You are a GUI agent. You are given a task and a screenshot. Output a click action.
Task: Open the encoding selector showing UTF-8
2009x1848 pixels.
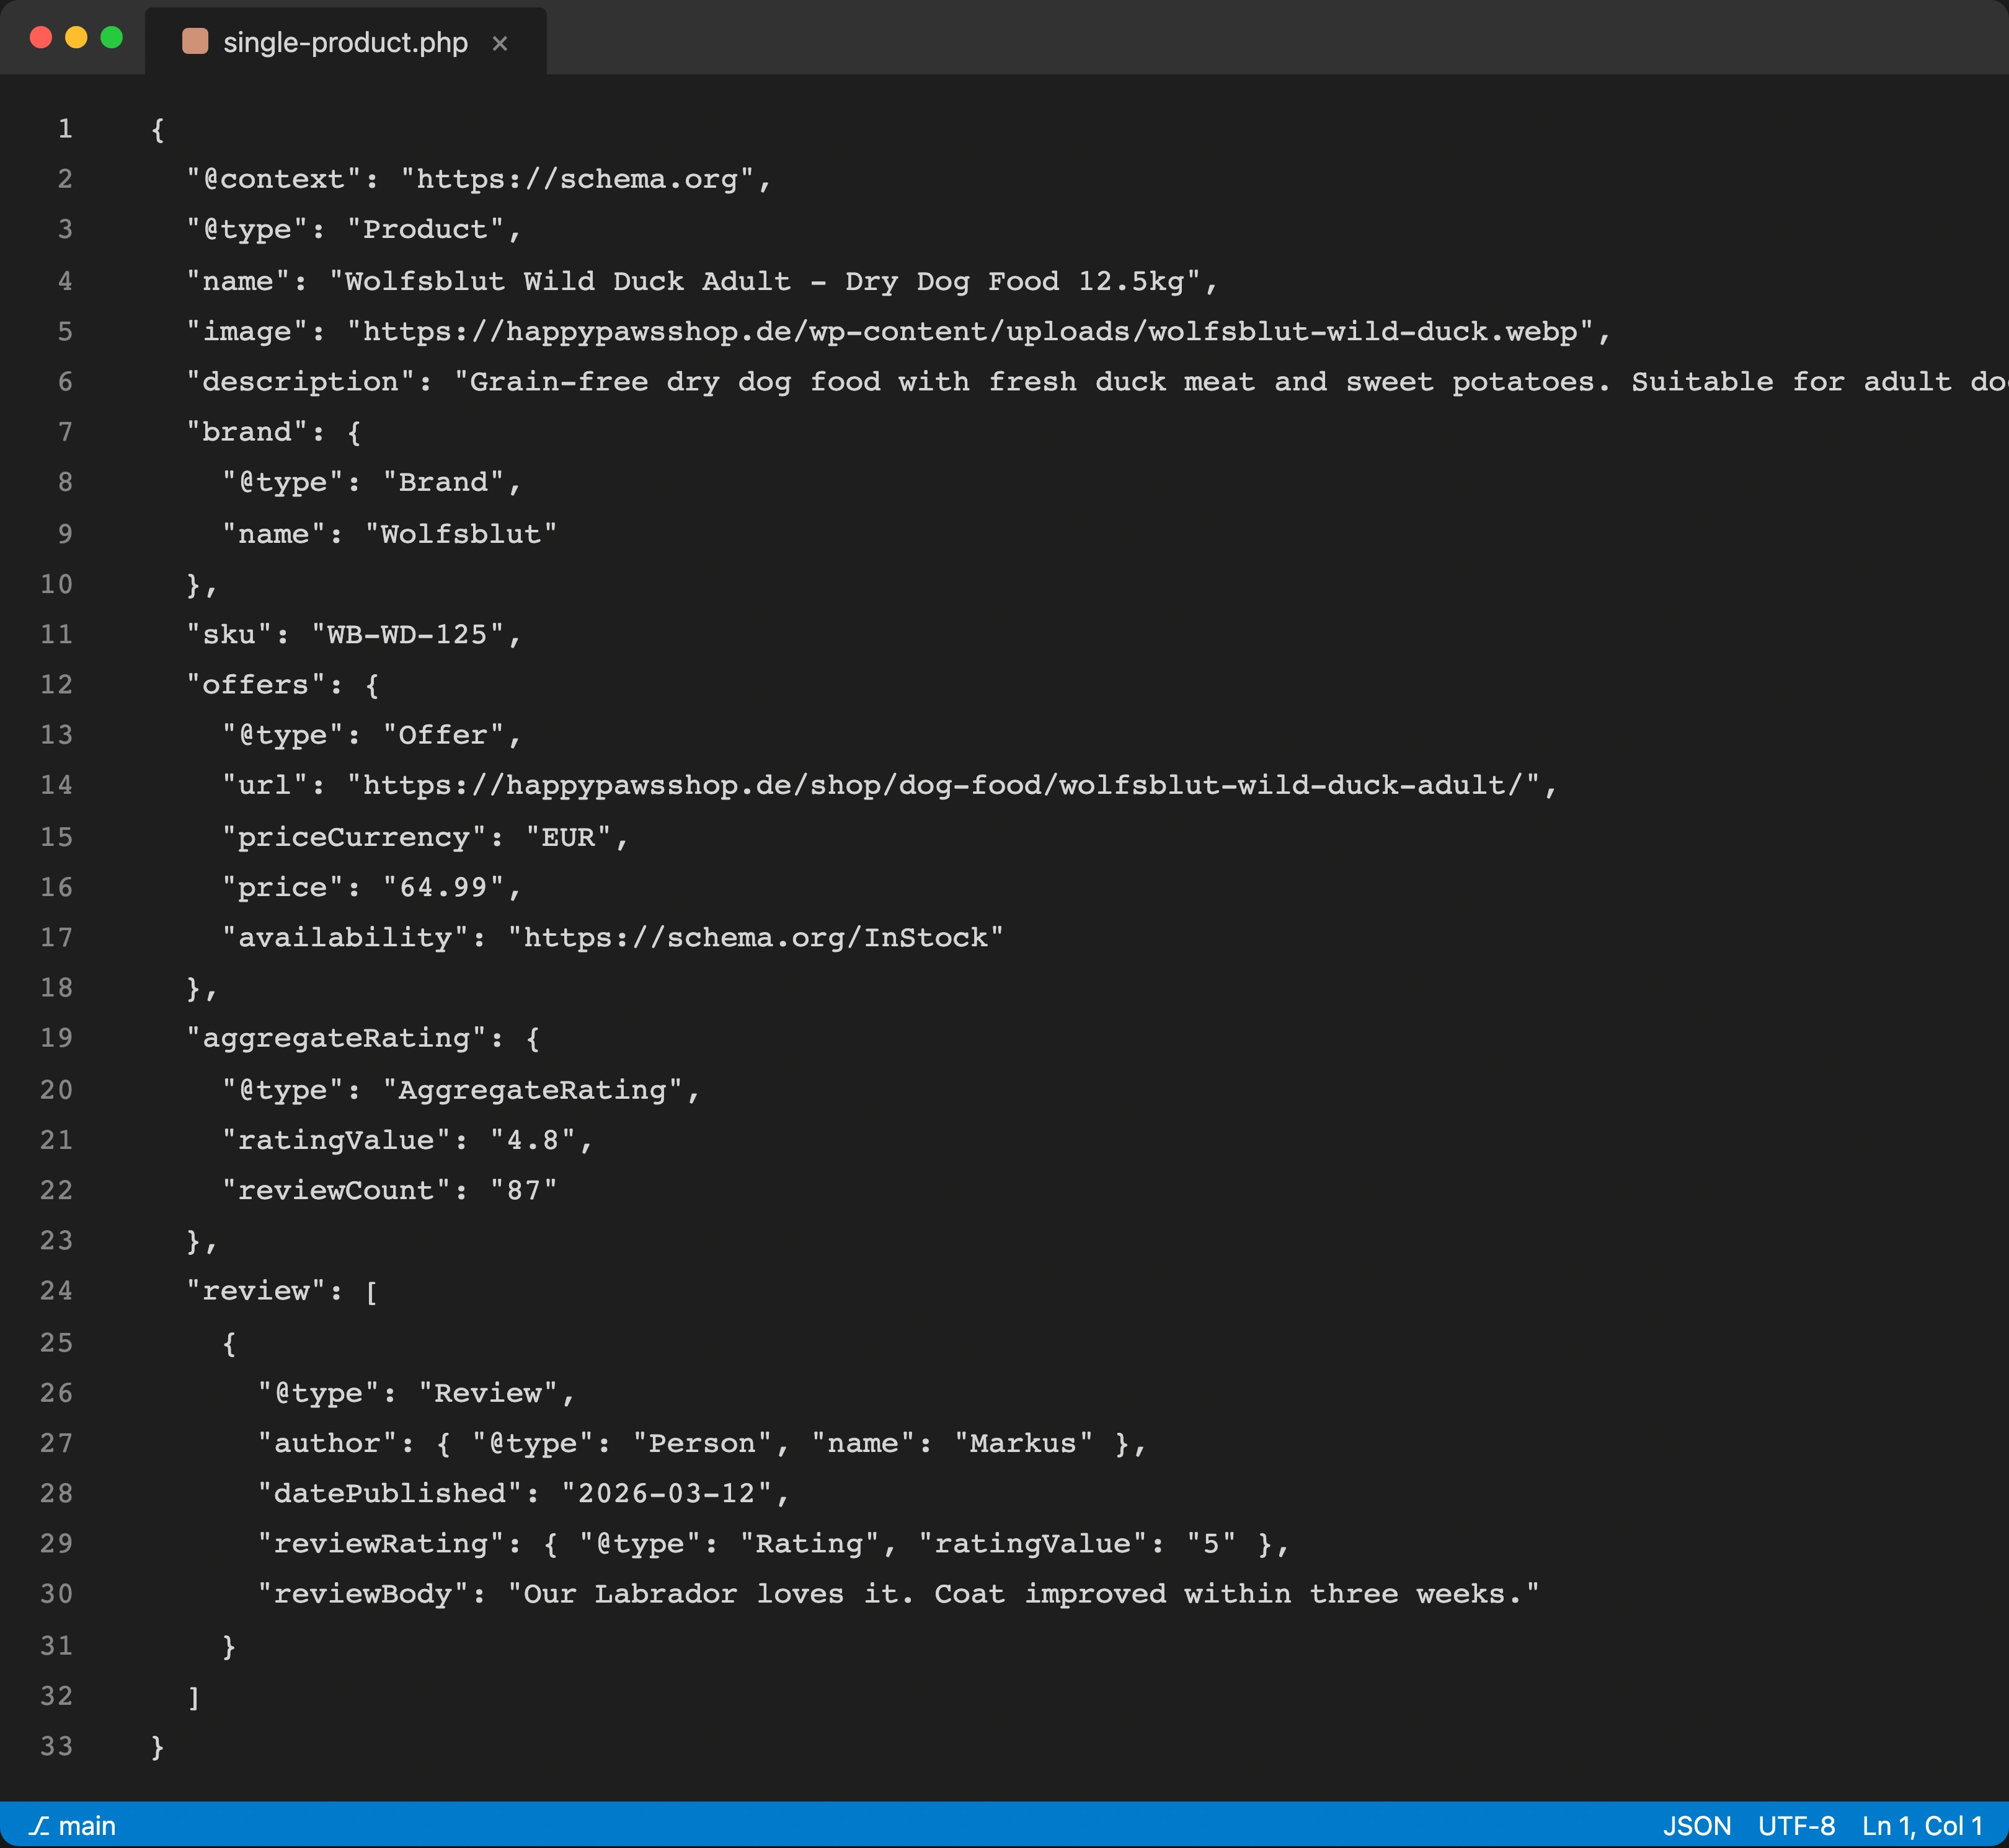[1797, 1825]
